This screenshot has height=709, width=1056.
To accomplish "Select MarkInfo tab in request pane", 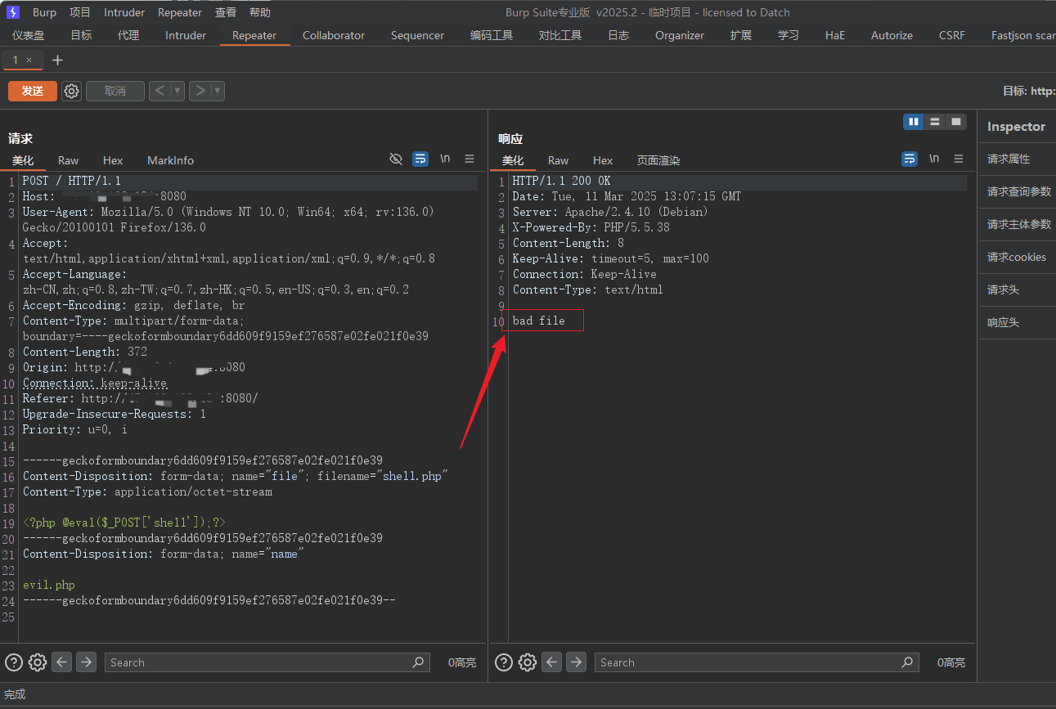I will 170,160.
